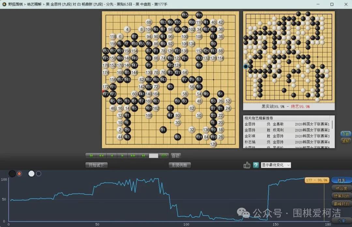Screen dimensions: 352x227
Task: Click the 177 - 99.9% graph marker
Action: point(316,180)
